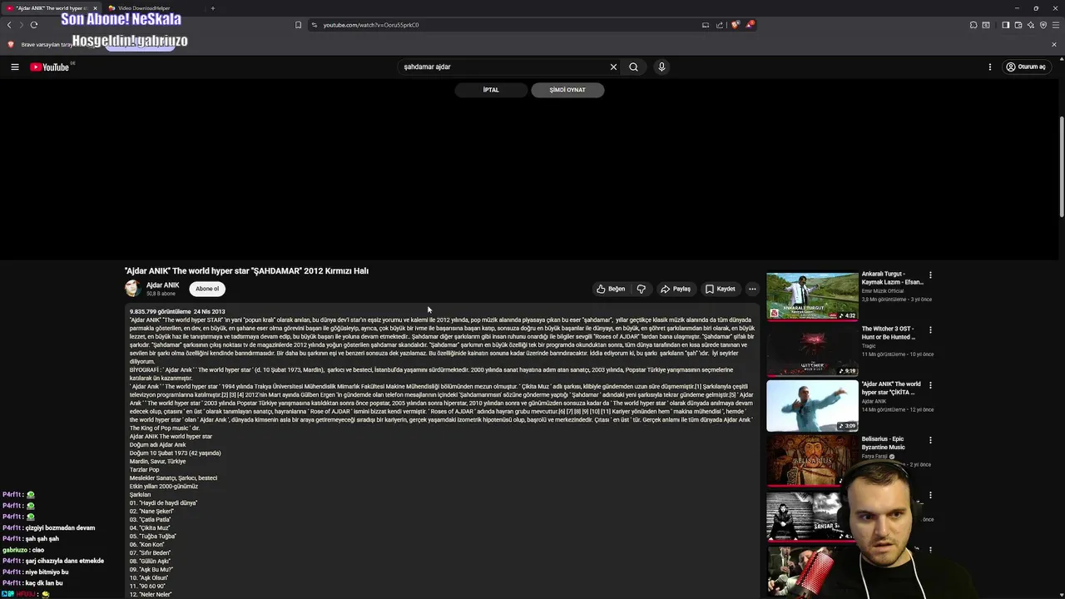Open the YouTube guide hamburger menu

[x=15, y=67]
